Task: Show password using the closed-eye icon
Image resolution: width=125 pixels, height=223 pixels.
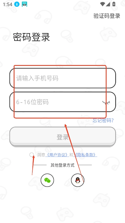Action: tap(106, 103)
